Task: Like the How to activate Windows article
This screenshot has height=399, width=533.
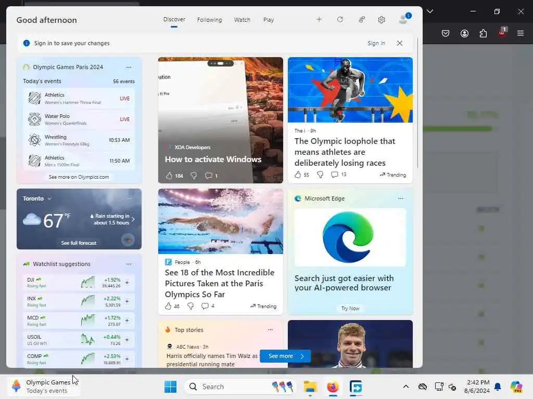Action: [169, 176]
